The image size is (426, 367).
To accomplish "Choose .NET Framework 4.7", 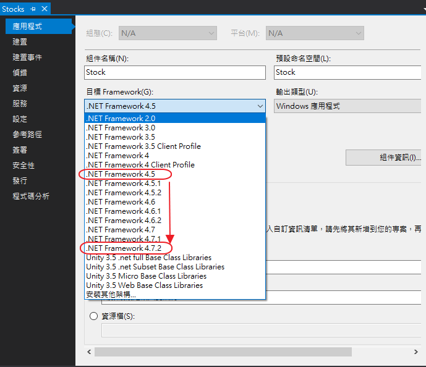I will (175, 230).
